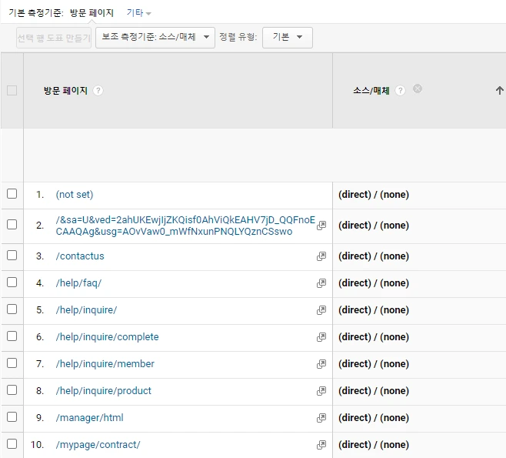Check the /help/inquire/member row checkbox
Image resolution: width=506 pixels, height=458 pixels.
(12, 363)
